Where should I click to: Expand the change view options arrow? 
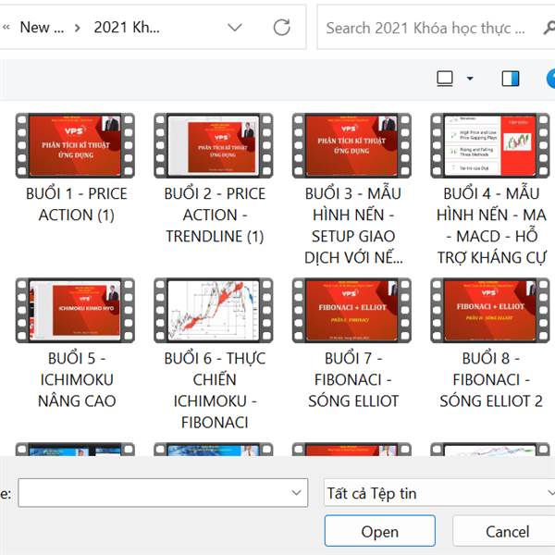(470, 79)
